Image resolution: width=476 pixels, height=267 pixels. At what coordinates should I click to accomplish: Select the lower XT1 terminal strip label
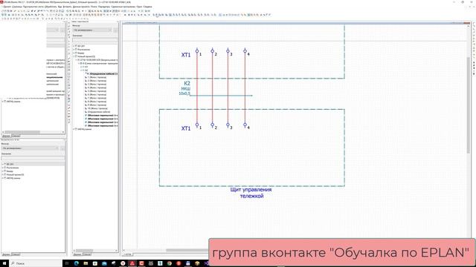pos(186,128)
